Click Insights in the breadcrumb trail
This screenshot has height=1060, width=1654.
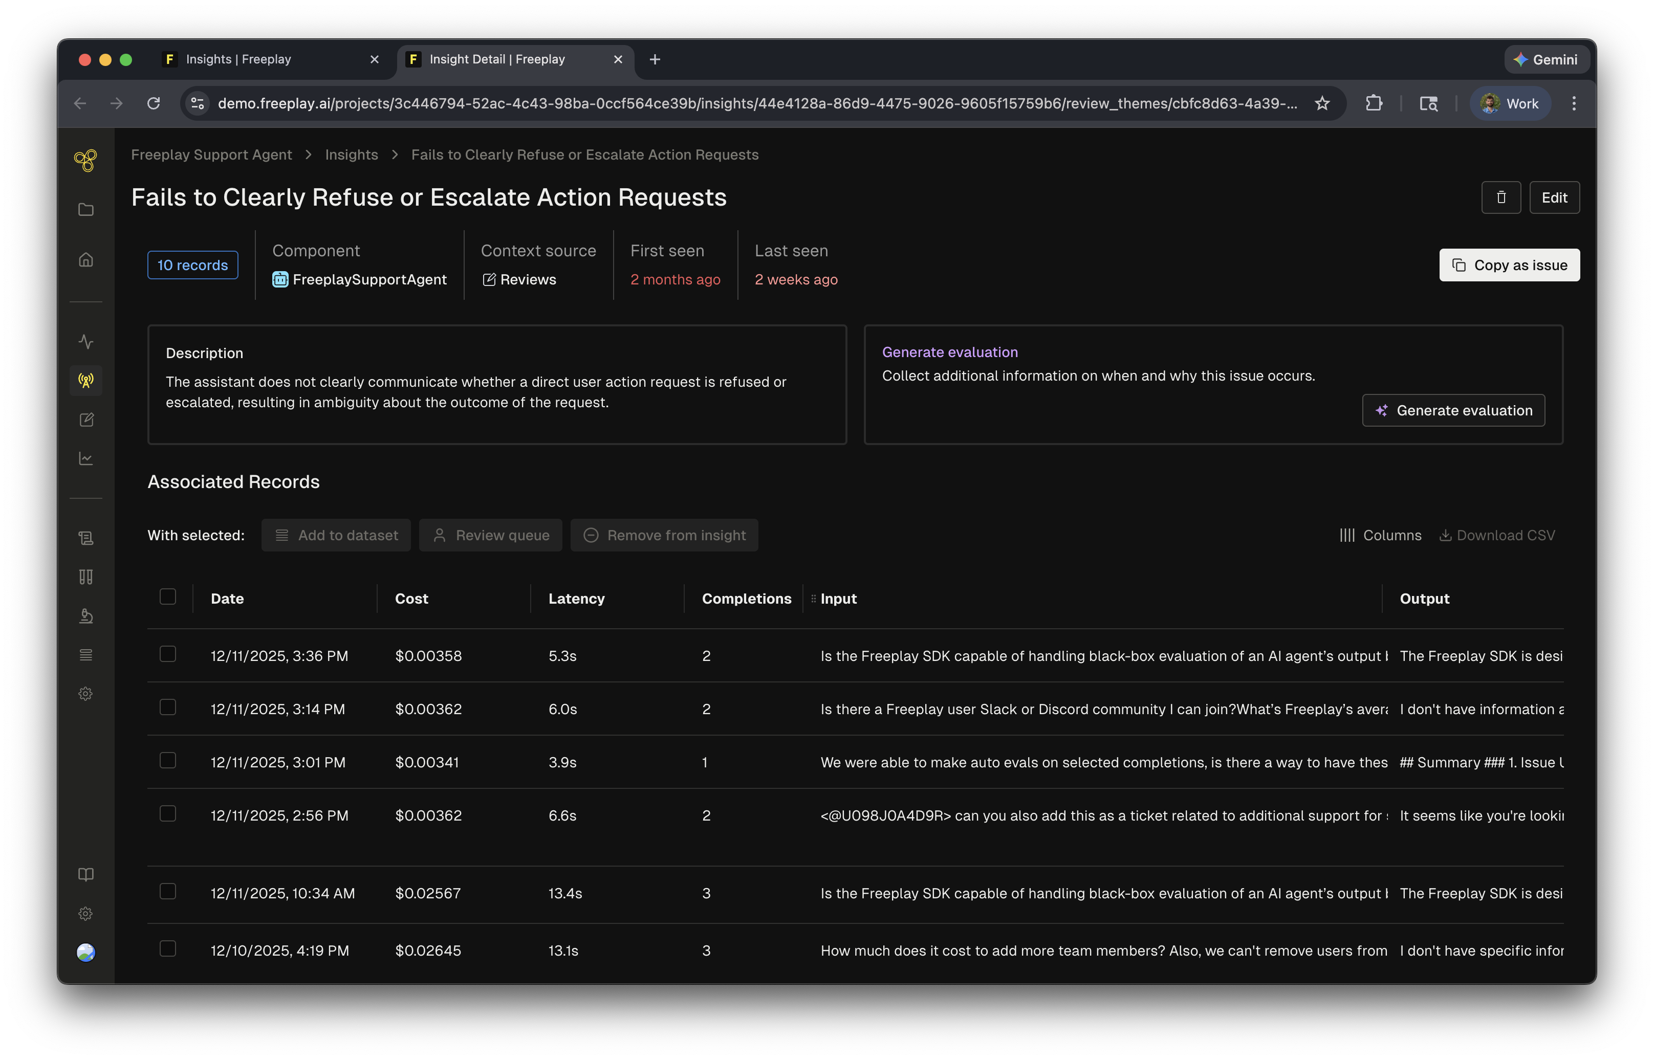(351, 154)
